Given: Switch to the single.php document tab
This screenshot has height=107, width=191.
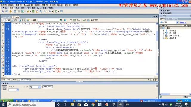Looking at the screenshot, I should click(x=7, y=17).
